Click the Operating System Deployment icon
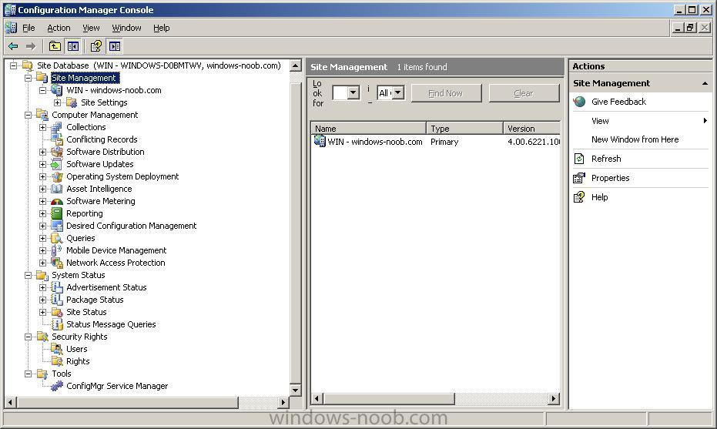 click(x=57, y=176)
